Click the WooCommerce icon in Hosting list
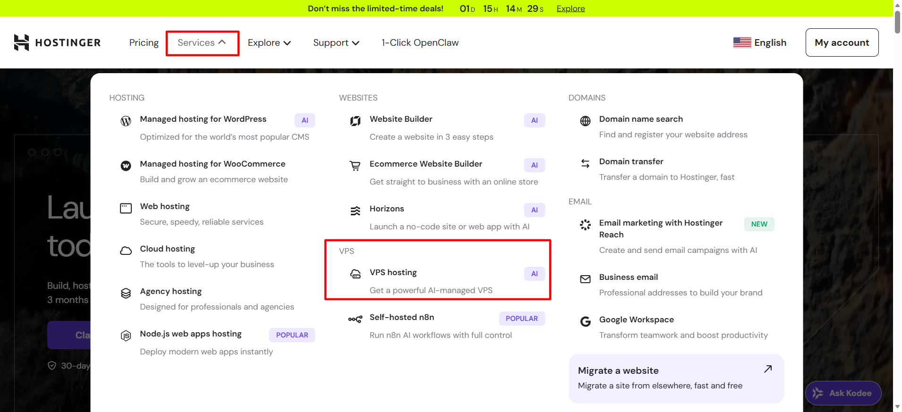This screenshot has height=412, width=902. click(x=126, y=166)
